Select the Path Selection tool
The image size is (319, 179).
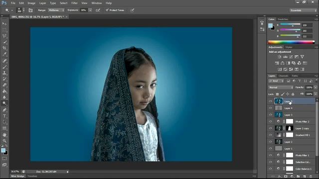pyautogui.click(x=4, y=122)
